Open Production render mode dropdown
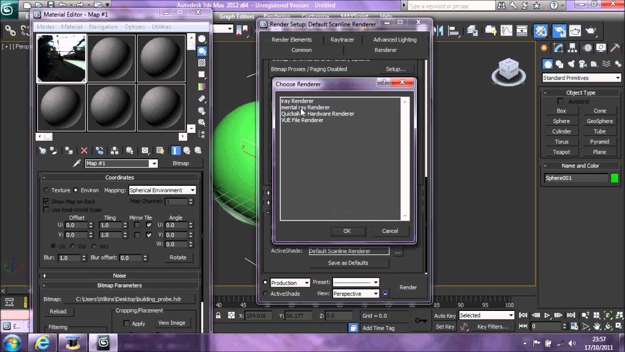This screenshot has width=625, height=352. 290,283
